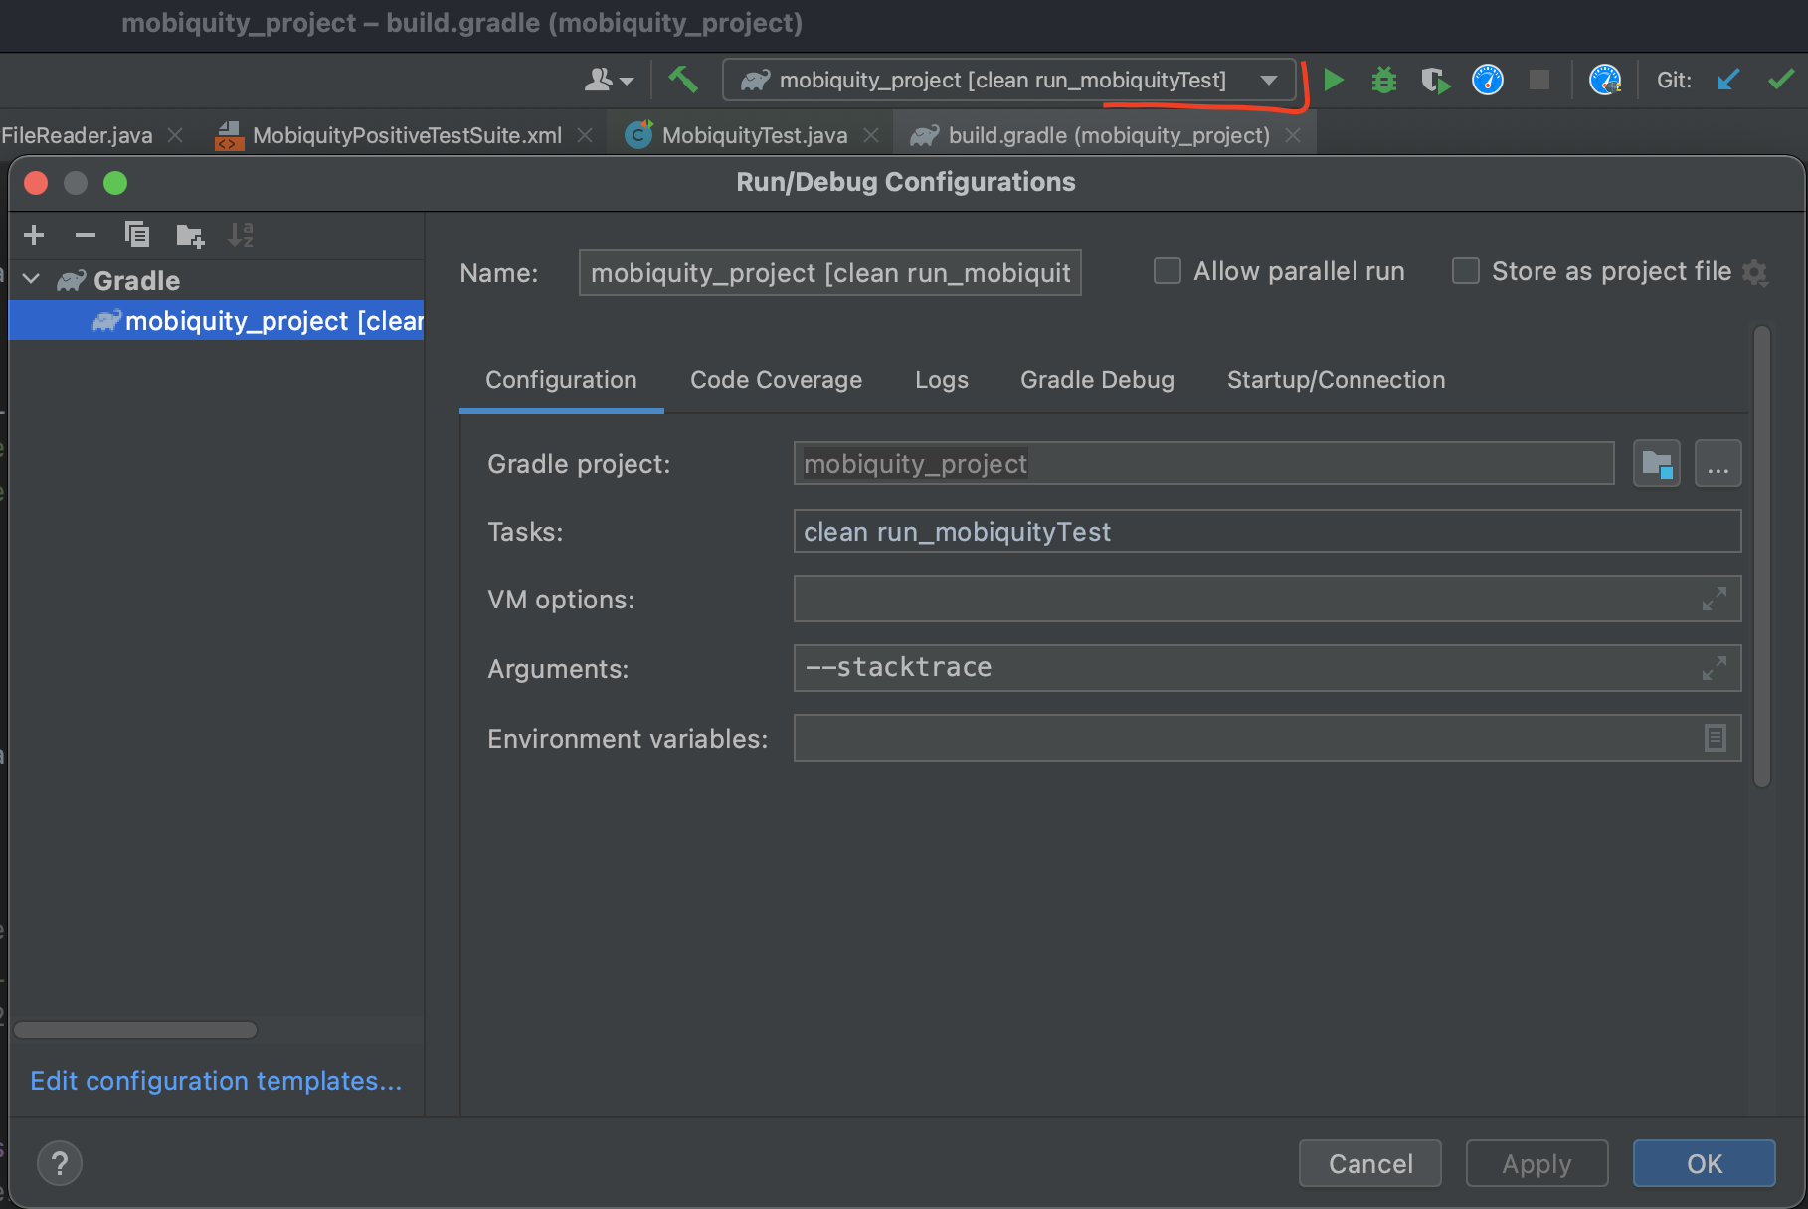Click Git commit checkmark icon
The width and height of the screenshot is (1808, 1209).
(x=1781, y=80)
